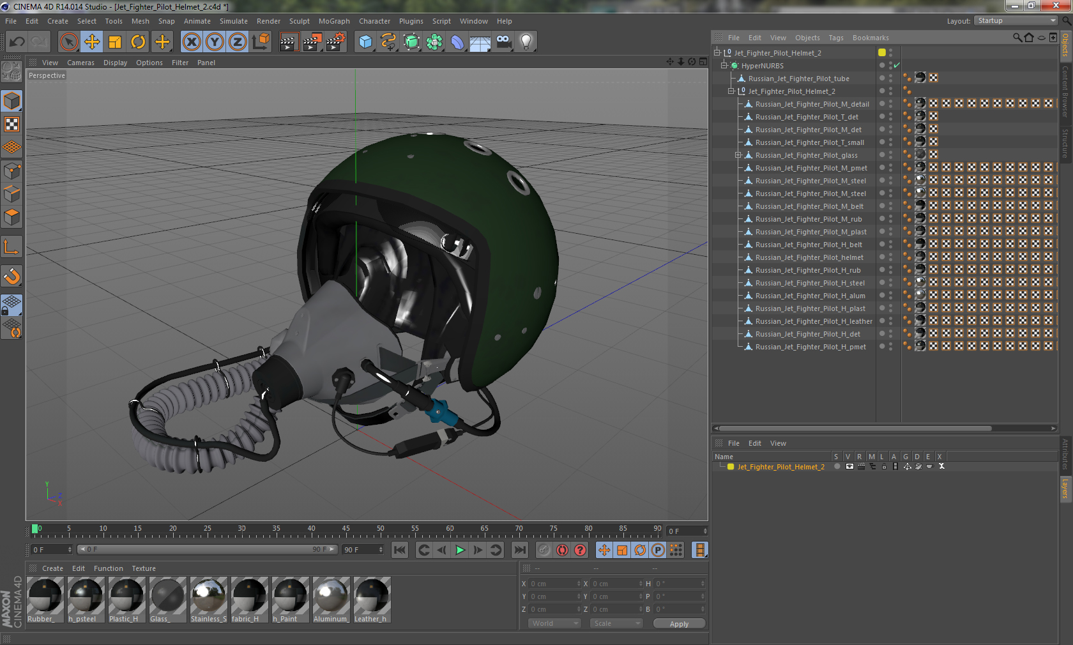Activate the Rotate tool
The image size is (1073, 645).
click(138, 42)
